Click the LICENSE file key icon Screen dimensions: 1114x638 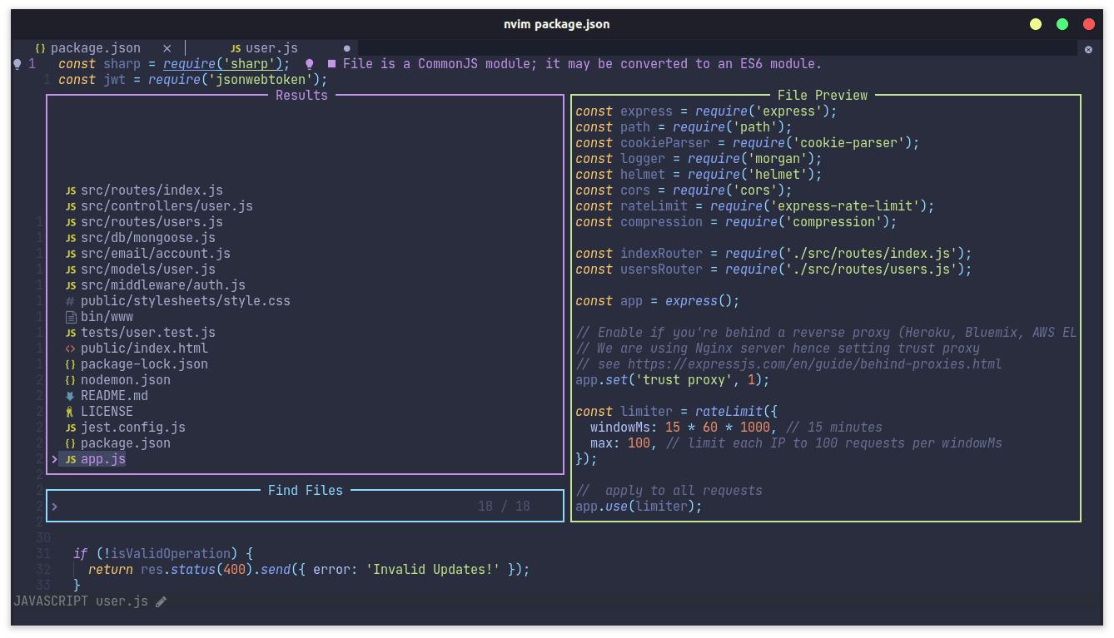tap(71, 412)
